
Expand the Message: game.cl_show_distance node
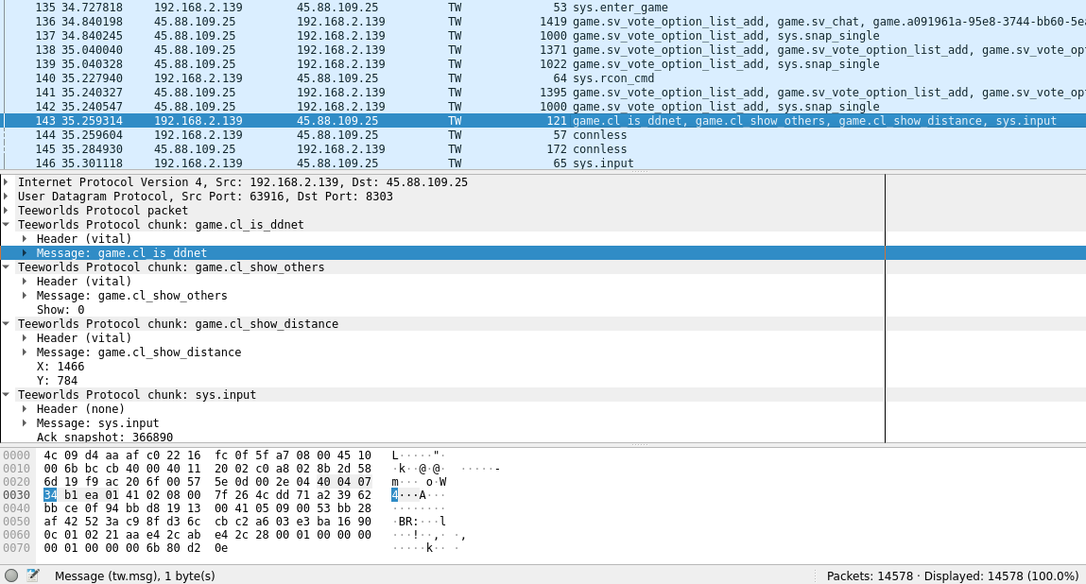[25, 352]
